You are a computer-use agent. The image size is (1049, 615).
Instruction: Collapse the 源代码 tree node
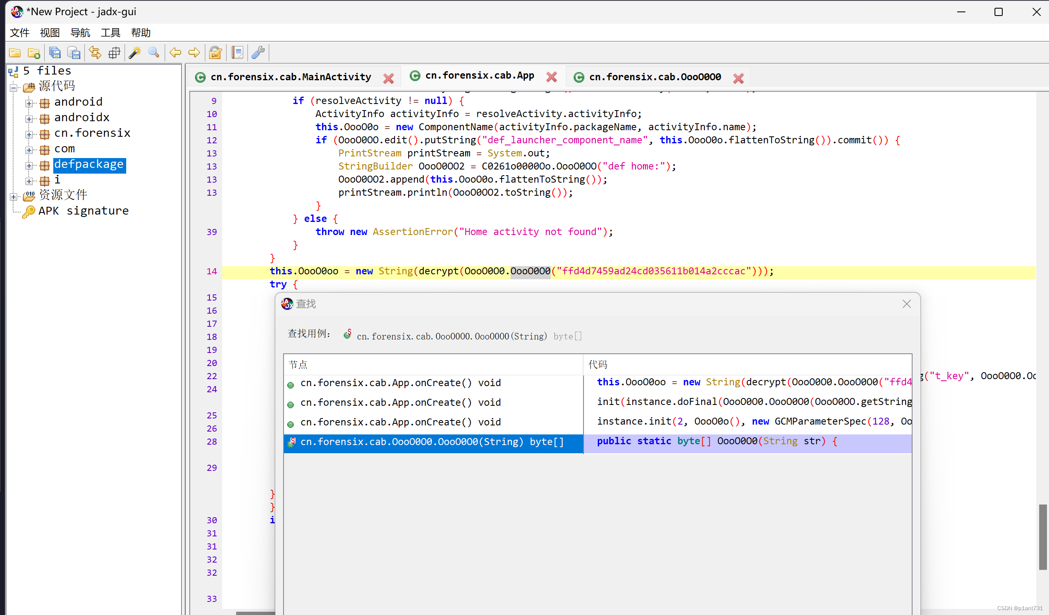click(14, 88)
